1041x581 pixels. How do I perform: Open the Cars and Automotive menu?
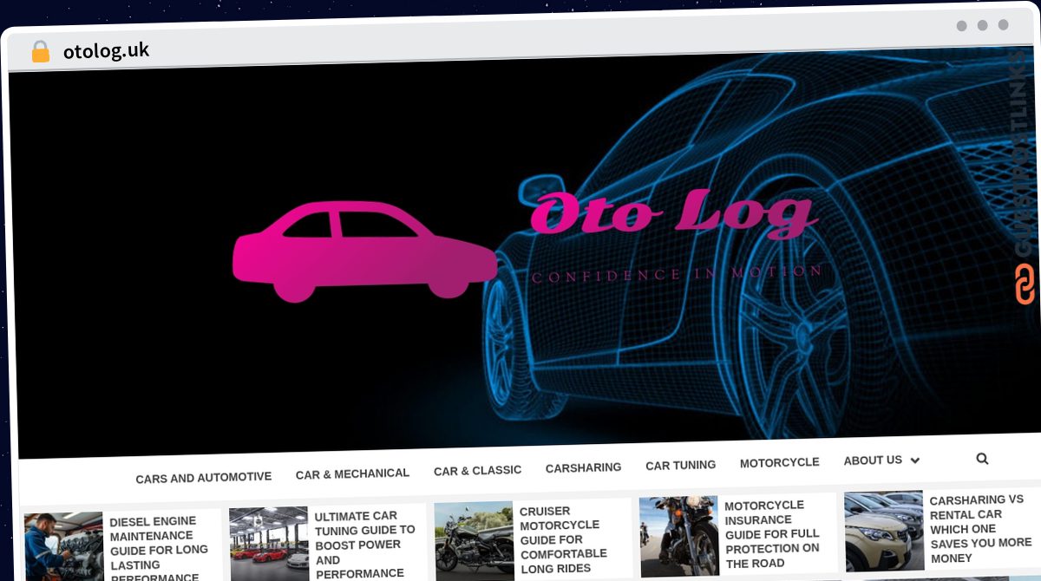coord(203,478)
